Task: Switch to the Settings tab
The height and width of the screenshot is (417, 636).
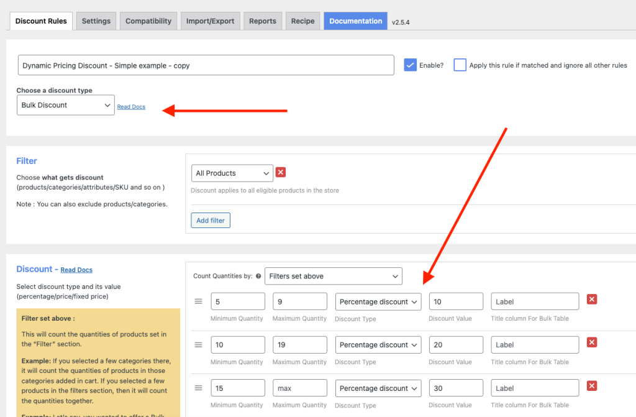Action: coord(96,21)
